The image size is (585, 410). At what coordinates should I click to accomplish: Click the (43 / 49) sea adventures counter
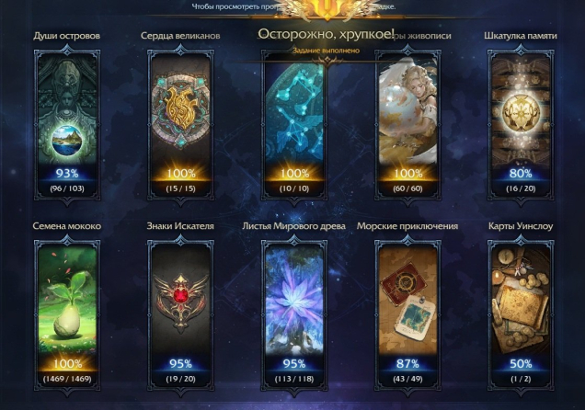coord(407,379)
